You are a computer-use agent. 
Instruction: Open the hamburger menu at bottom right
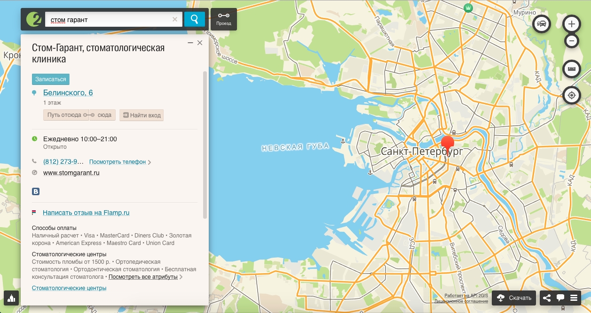point(574,298)
